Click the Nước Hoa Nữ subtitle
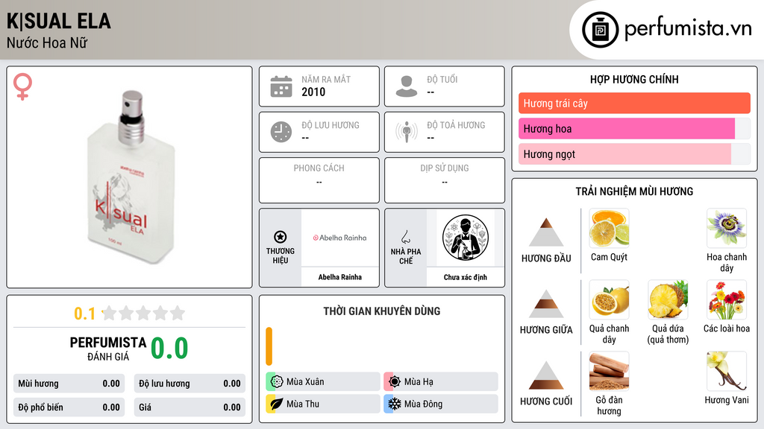Image resolution: width=764 pixels, height=429 pixels. tap(47, 42)
